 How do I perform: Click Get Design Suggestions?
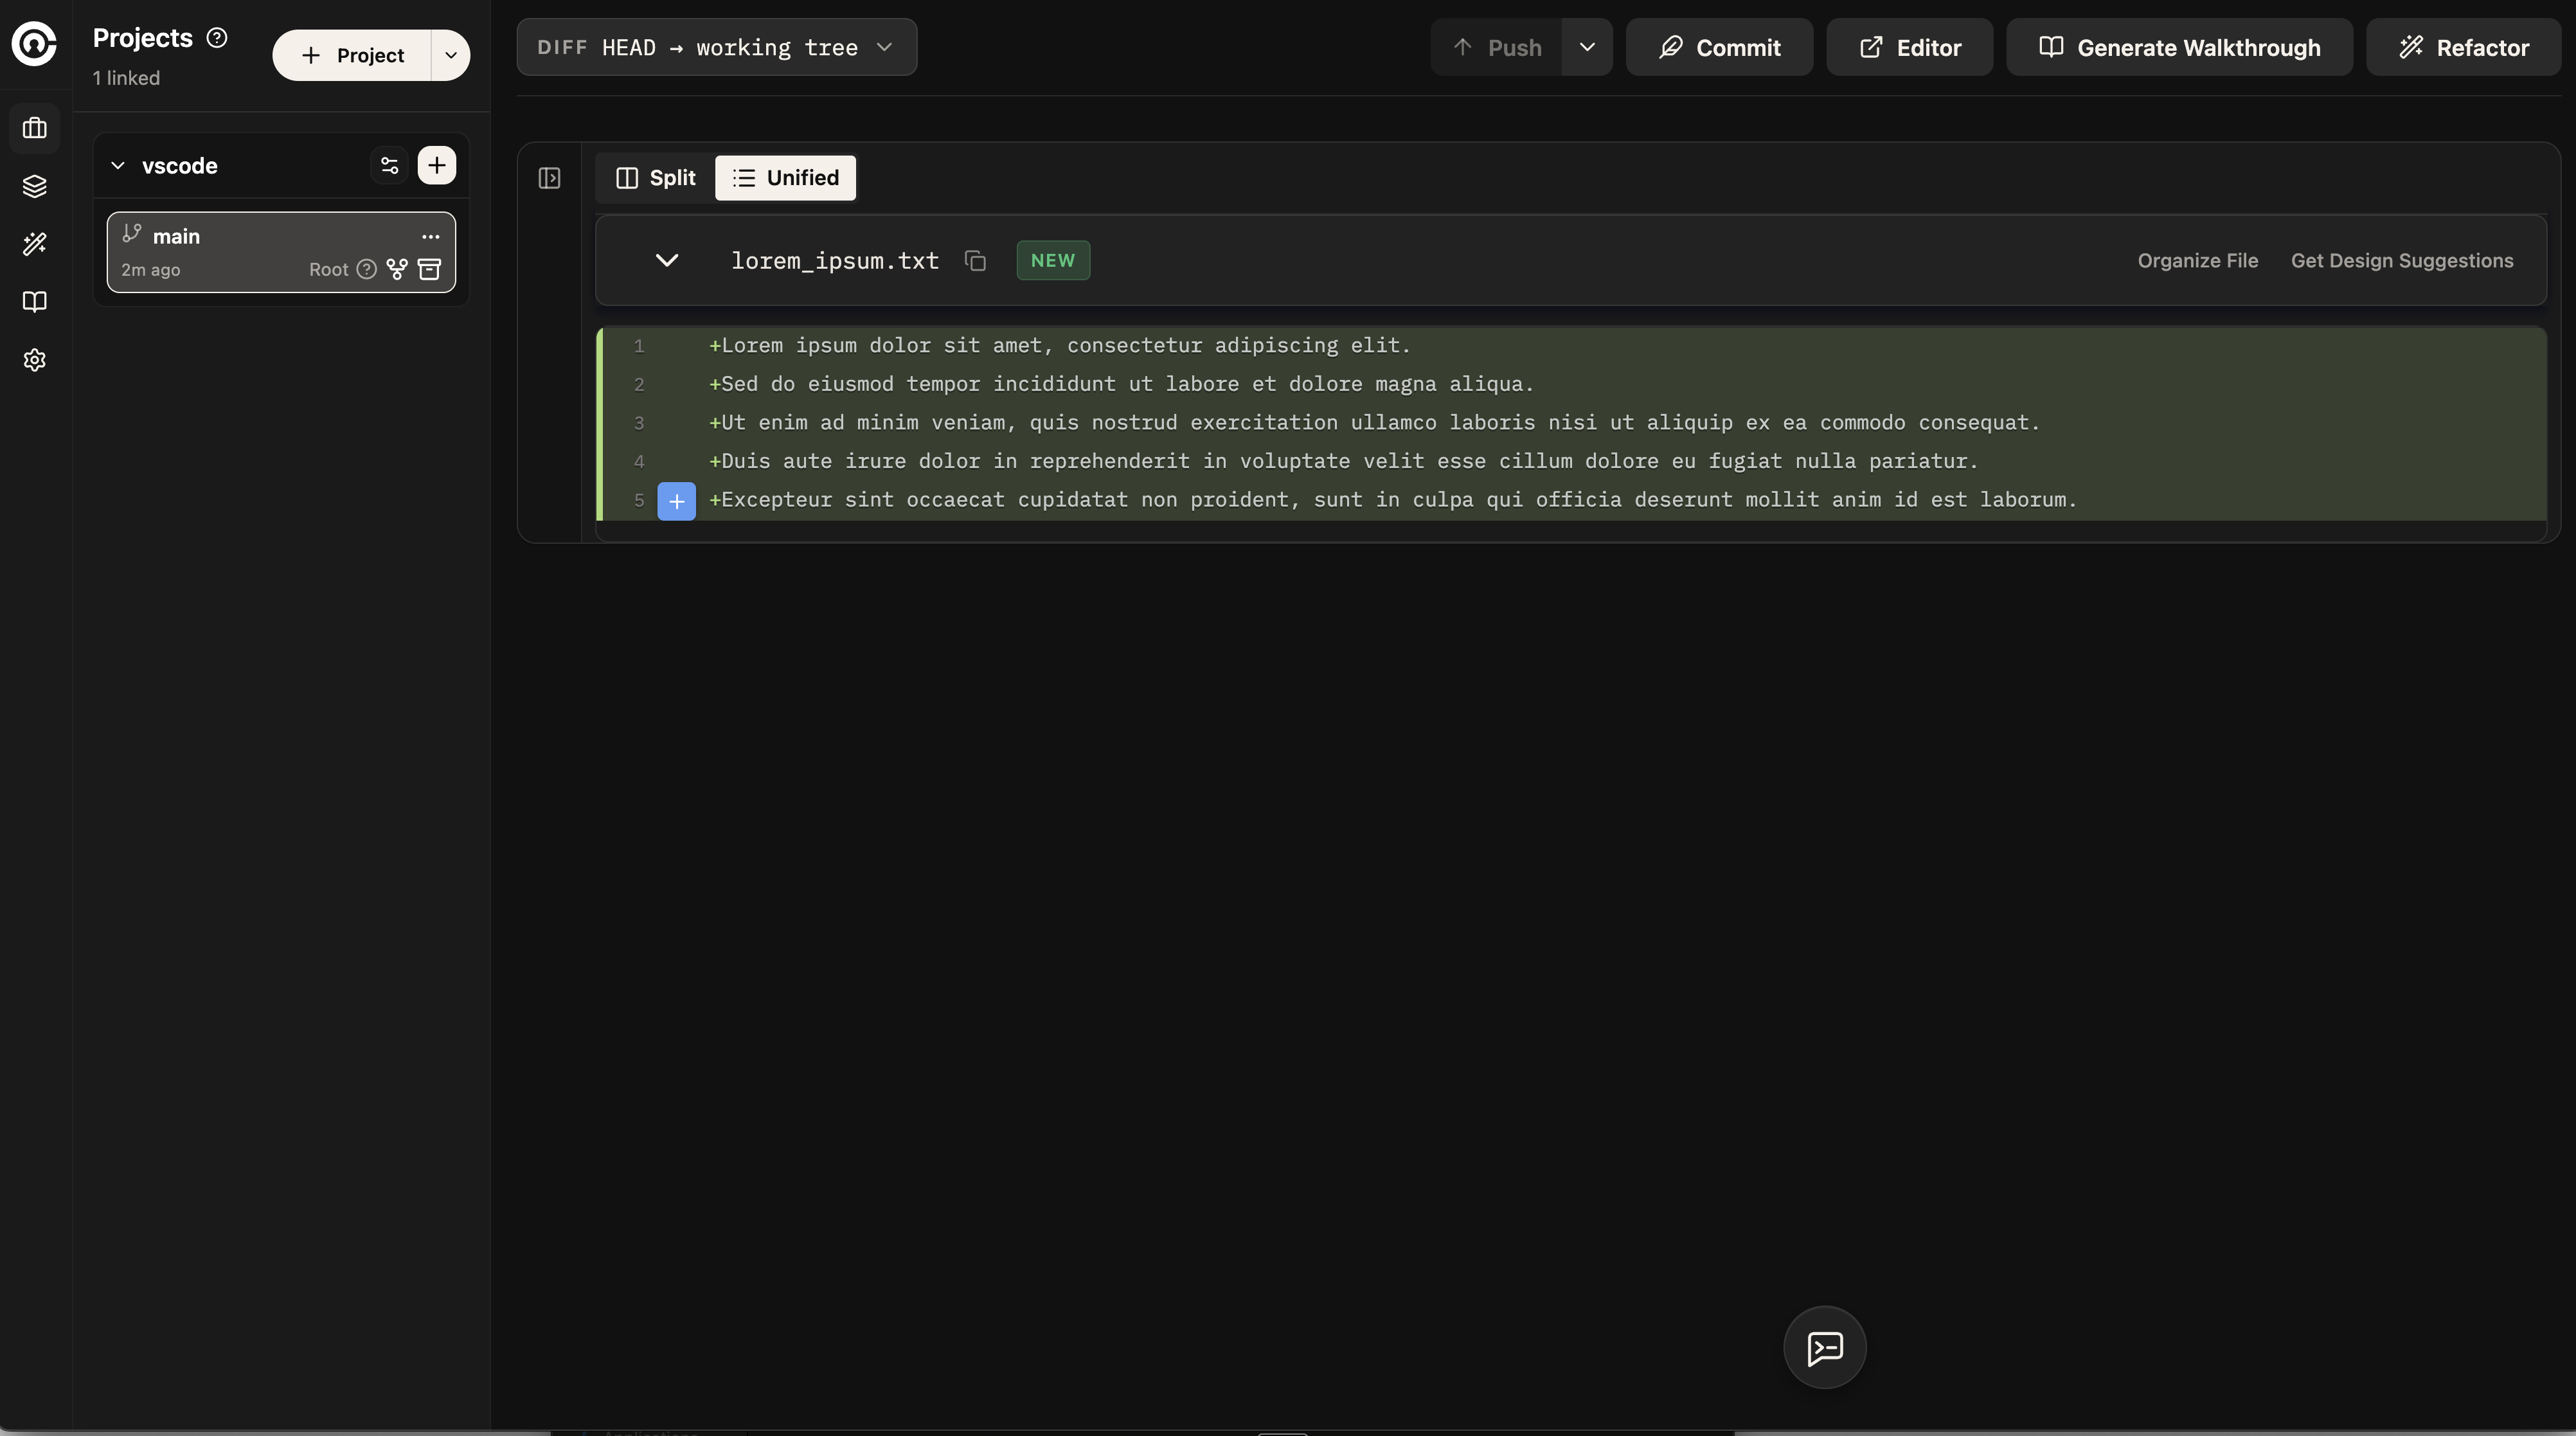[2402, 260]
